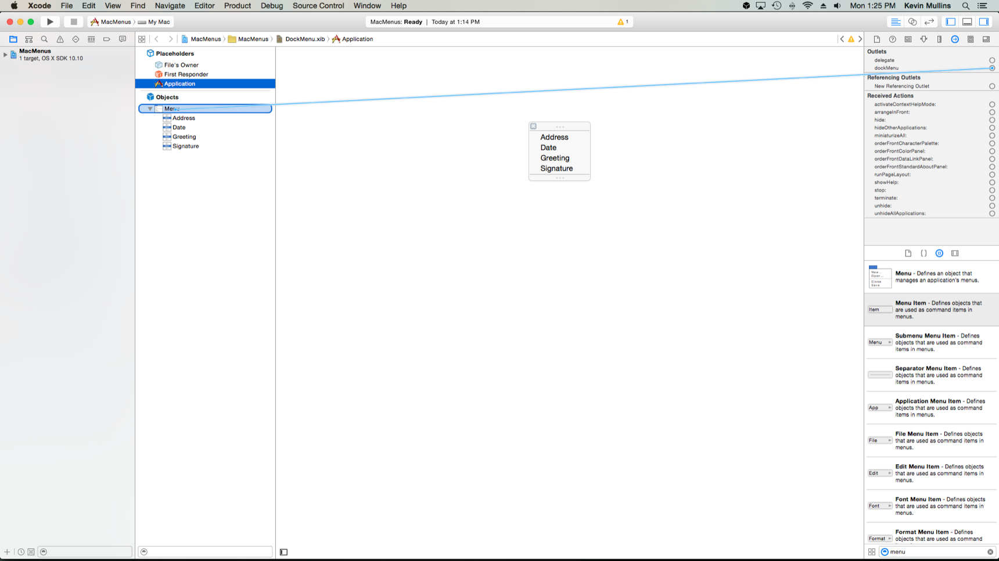Toggle the document outline panel
999x561 pixels.
284,552
